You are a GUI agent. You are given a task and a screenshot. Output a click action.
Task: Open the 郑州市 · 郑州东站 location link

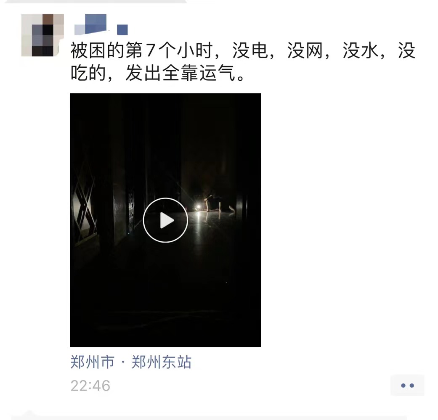click(x=131, y=362)
